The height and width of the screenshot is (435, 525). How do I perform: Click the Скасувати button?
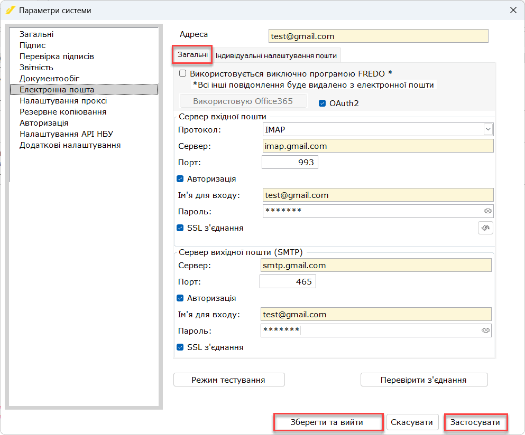click(412, 422)
